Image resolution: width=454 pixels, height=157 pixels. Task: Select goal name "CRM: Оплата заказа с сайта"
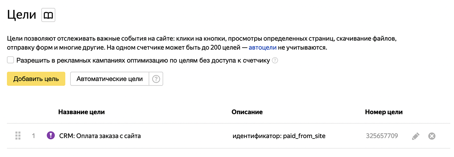pyautogui.click(x=100, y=135)
